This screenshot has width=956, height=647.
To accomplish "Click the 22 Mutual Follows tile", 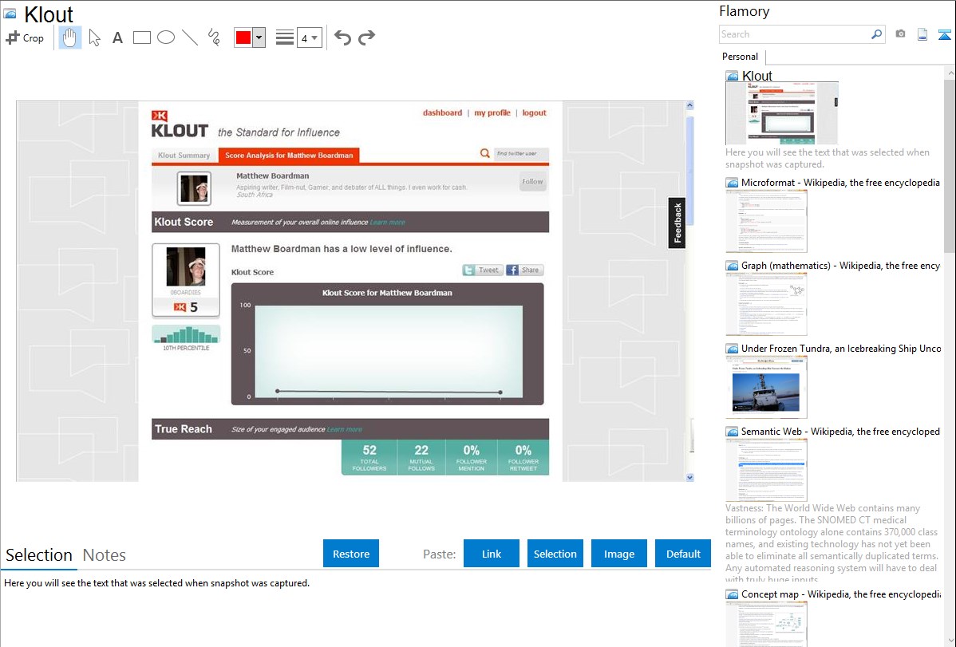I will point(421,457).
